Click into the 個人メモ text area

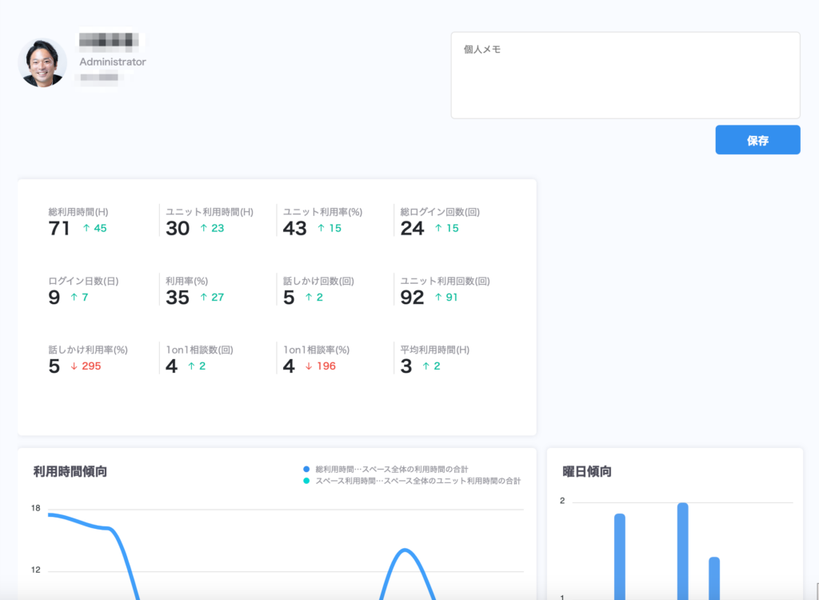point(625,76)
